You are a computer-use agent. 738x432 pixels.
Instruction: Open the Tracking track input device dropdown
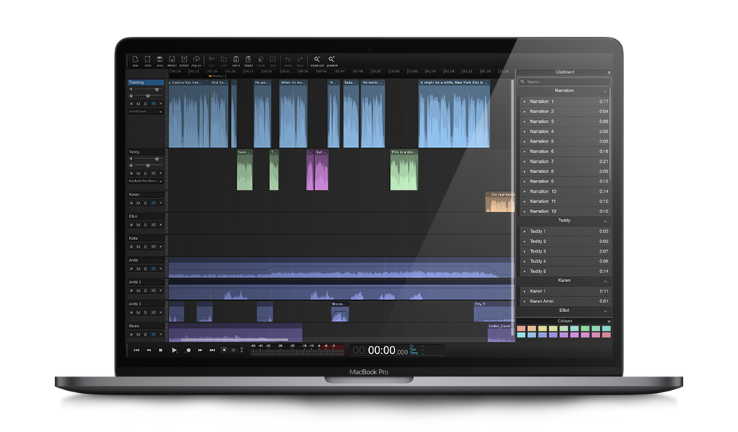[145, 112]
